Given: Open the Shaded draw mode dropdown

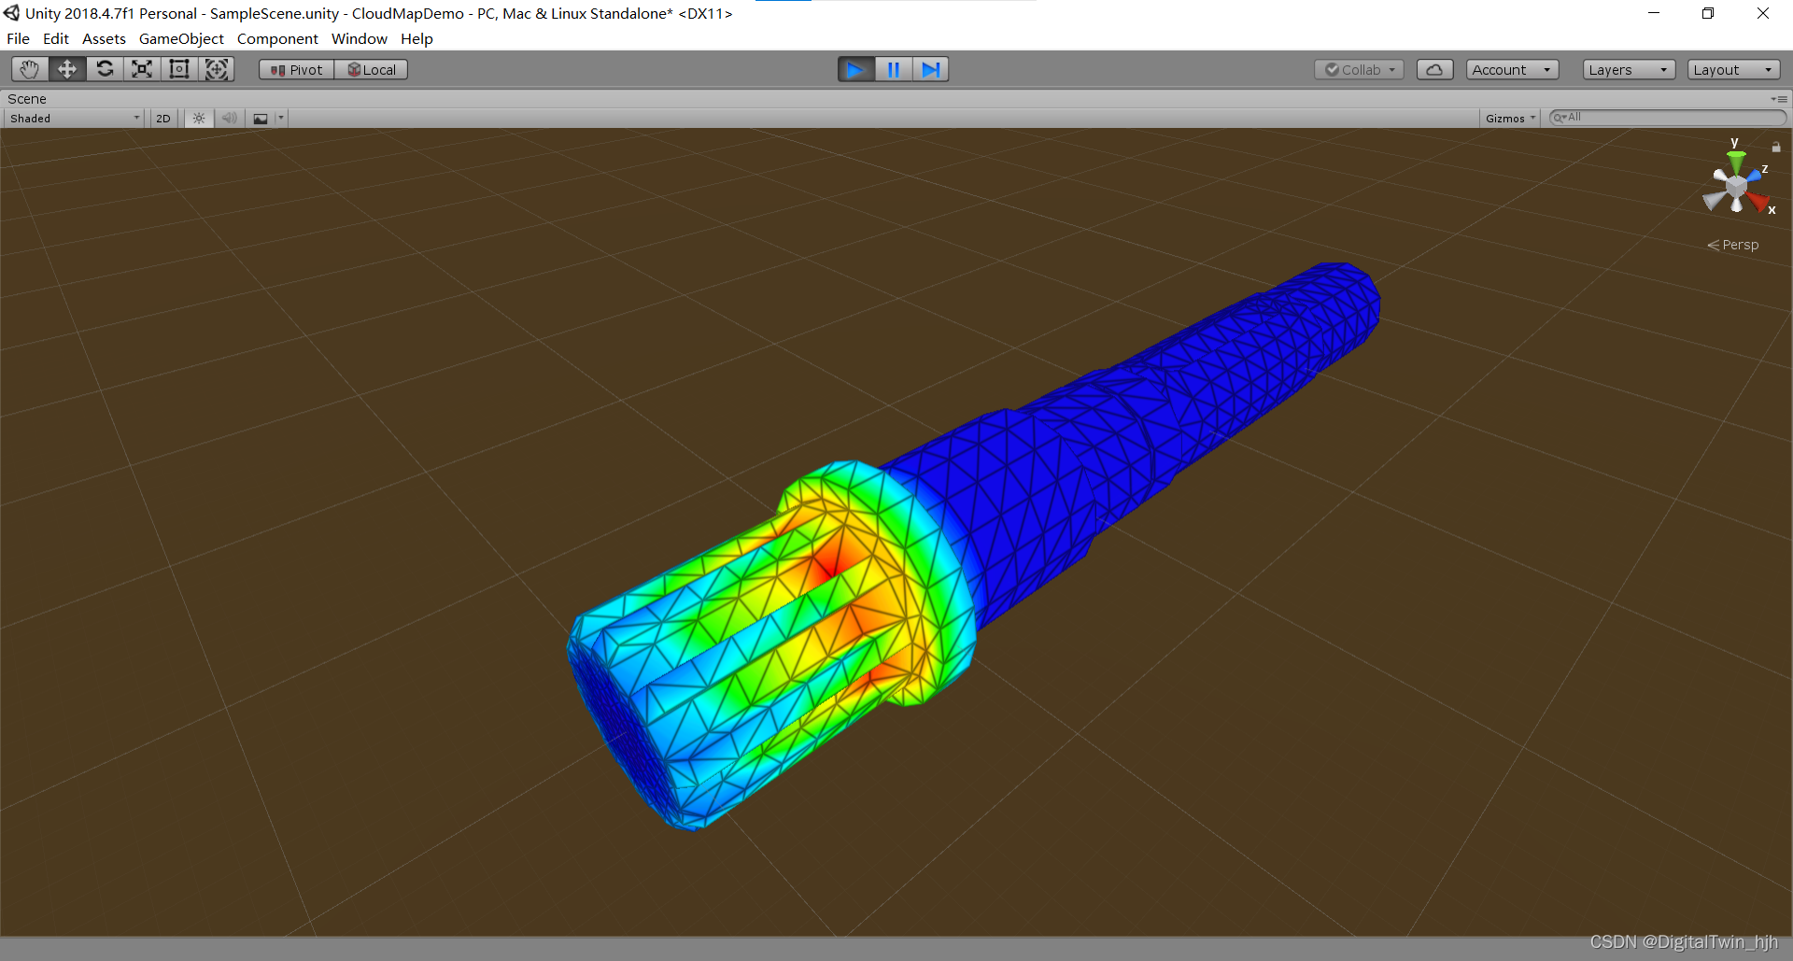Looking at the screenshot, I should [x=75, y=119].
